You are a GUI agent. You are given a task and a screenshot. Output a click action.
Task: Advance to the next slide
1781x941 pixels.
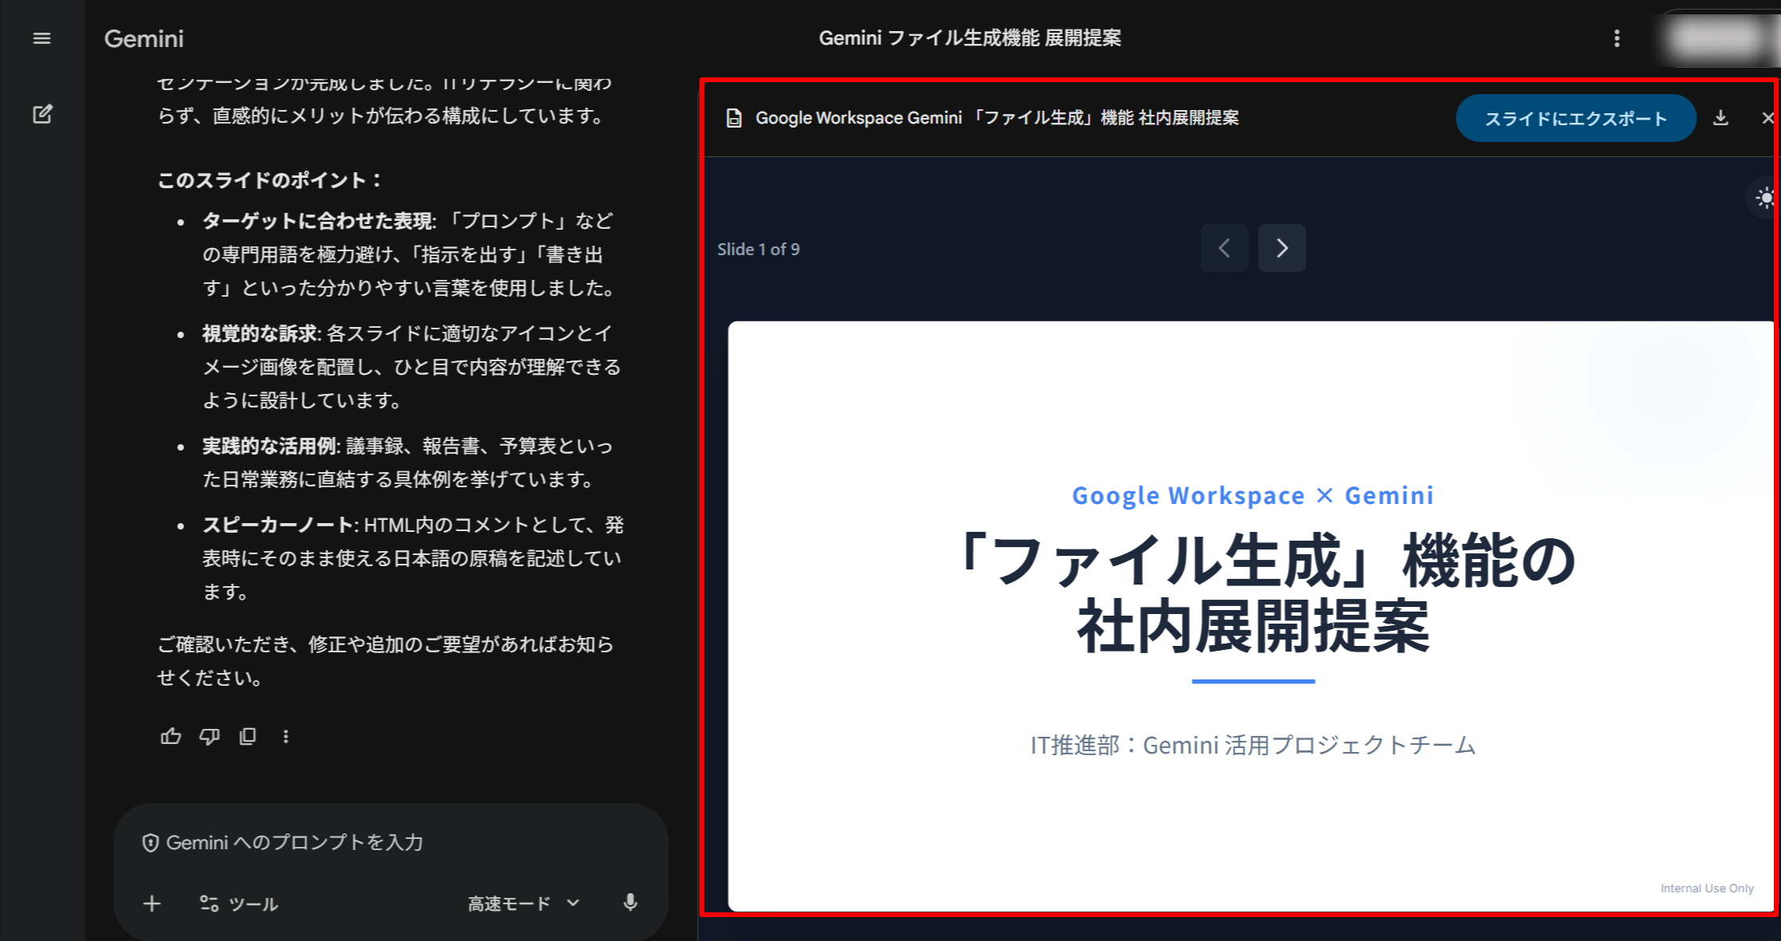point(1282,248)
